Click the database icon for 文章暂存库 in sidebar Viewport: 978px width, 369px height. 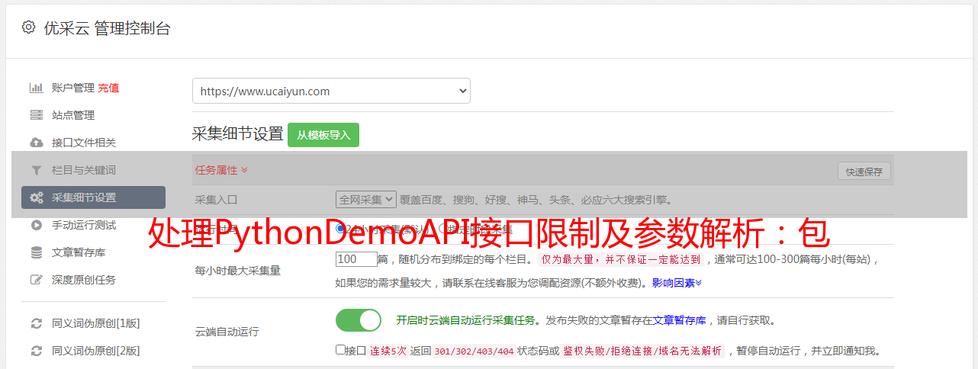36,252
